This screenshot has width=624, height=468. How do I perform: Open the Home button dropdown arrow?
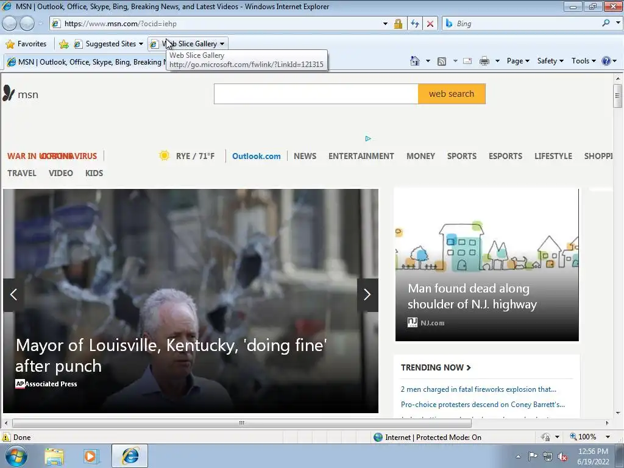pos(428,61)
